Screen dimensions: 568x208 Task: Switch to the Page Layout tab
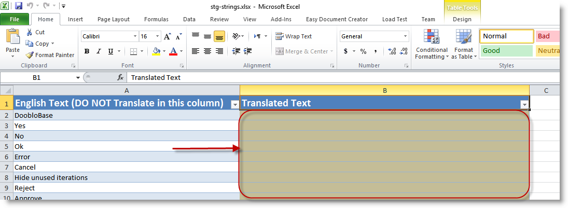(114, 19)
